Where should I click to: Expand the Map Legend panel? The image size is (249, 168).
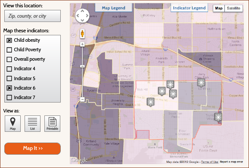coord(114,8)
